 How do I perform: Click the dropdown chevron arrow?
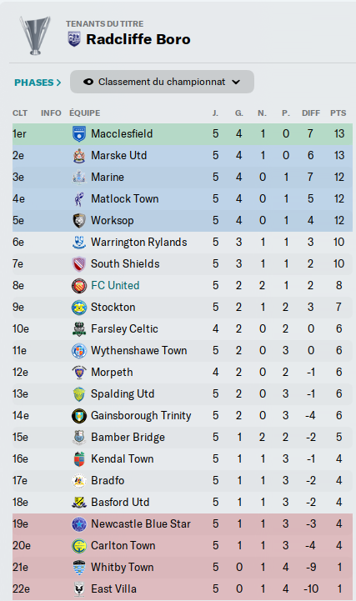tap(236, 82)
